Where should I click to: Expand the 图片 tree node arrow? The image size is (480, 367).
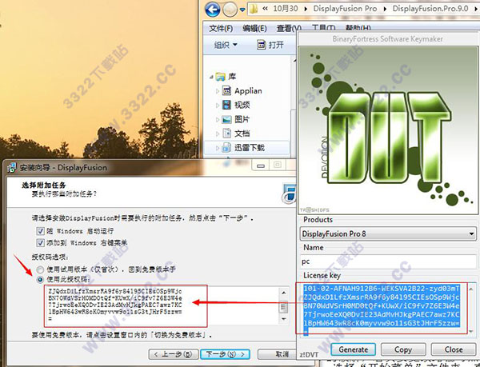pyautogui.click(x=218, y=120)
